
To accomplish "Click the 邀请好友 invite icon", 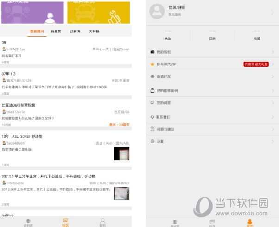I will 152,76.
